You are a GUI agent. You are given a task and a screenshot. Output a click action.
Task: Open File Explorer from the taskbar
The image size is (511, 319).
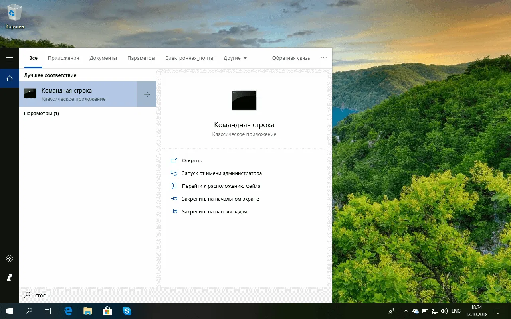click(88, 311)
